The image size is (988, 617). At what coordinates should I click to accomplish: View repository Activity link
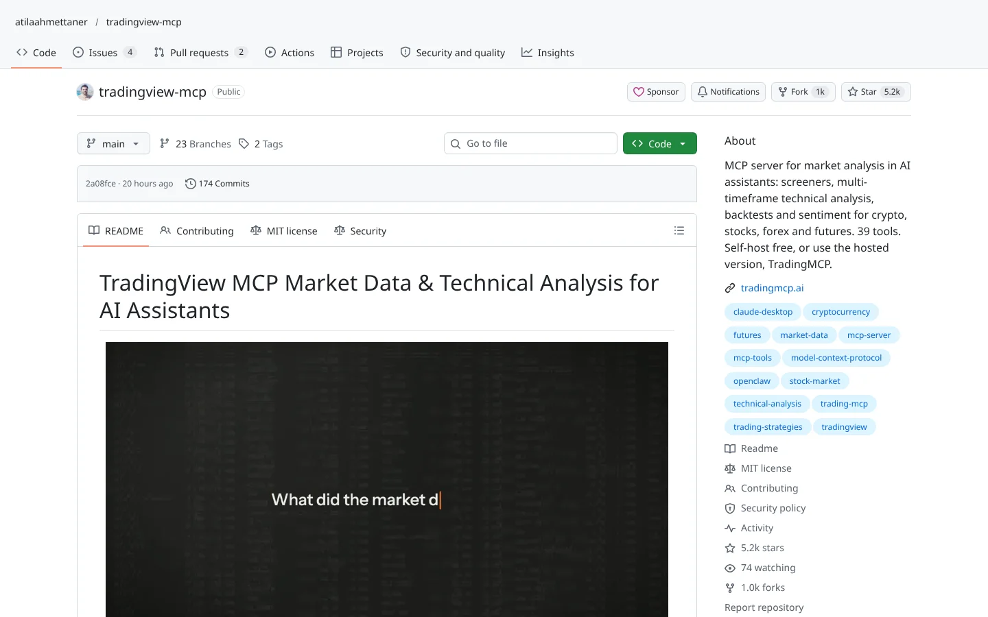749,528
